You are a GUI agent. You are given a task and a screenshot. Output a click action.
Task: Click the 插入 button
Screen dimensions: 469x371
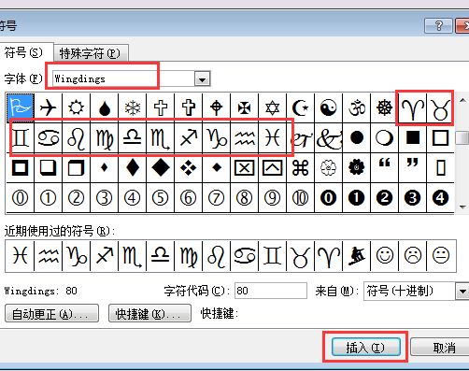[365, 347]
